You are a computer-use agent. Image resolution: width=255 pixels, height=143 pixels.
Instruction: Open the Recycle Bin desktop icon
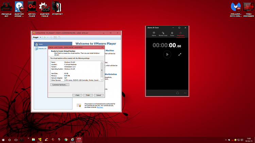pos(6,9)
